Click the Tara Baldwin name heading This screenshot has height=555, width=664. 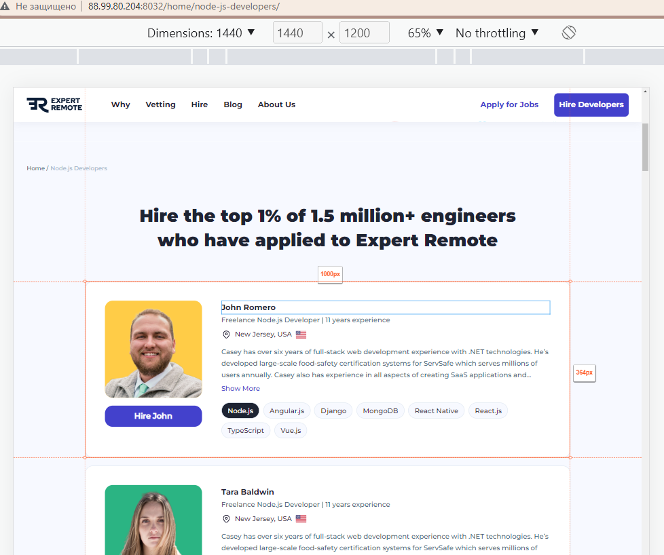point(248,492)
